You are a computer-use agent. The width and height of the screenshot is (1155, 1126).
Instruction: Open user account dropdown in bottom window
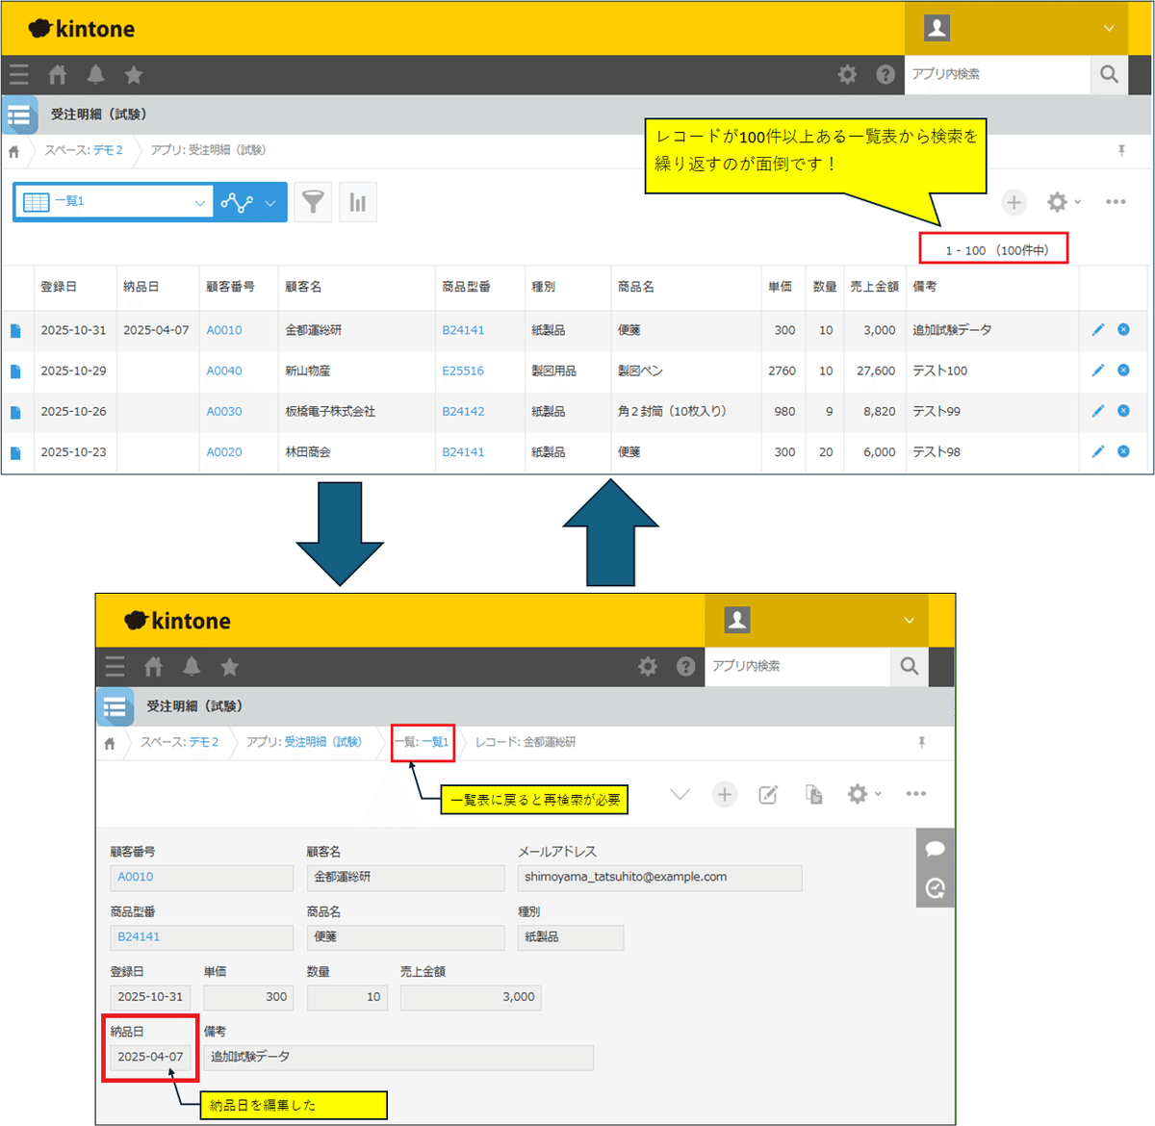click(x=909, y=621)
